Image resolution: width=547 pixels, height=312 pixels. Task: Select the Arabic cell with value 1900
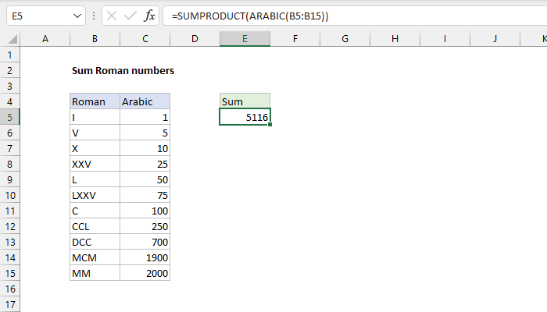(x=145, y=257)
